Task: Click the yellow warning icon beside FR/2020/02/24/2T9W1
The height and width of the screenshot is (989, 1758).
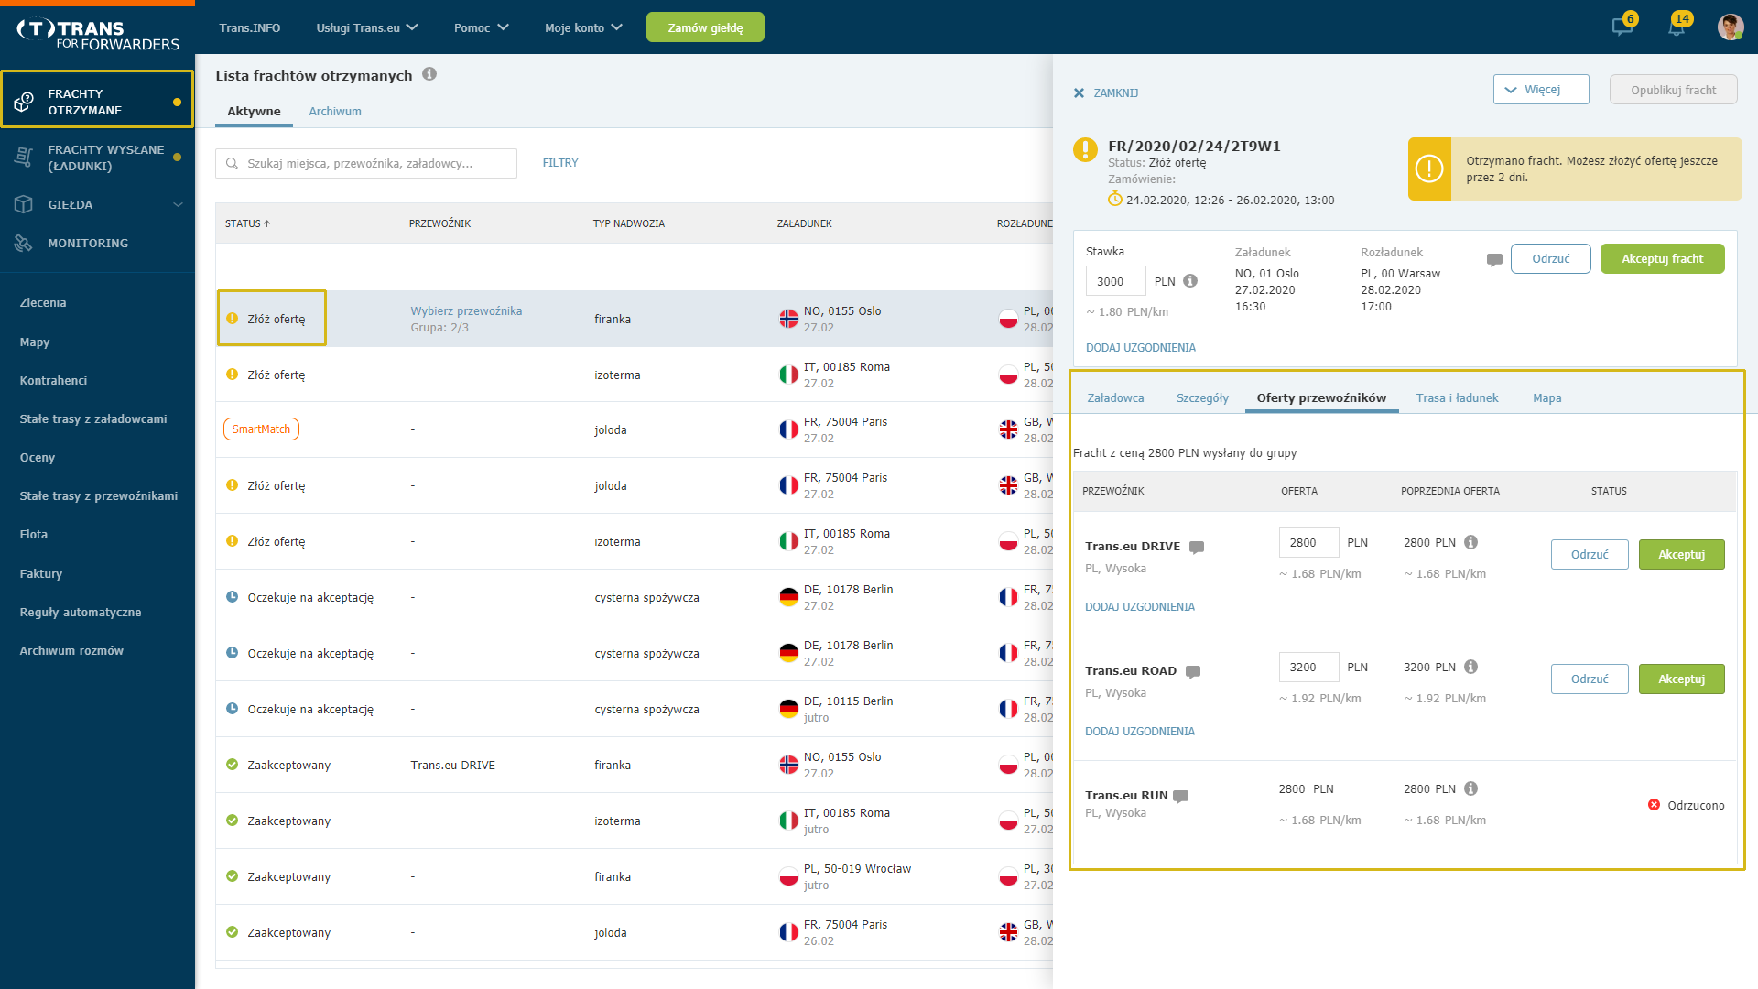Action: coord(1085,149)
